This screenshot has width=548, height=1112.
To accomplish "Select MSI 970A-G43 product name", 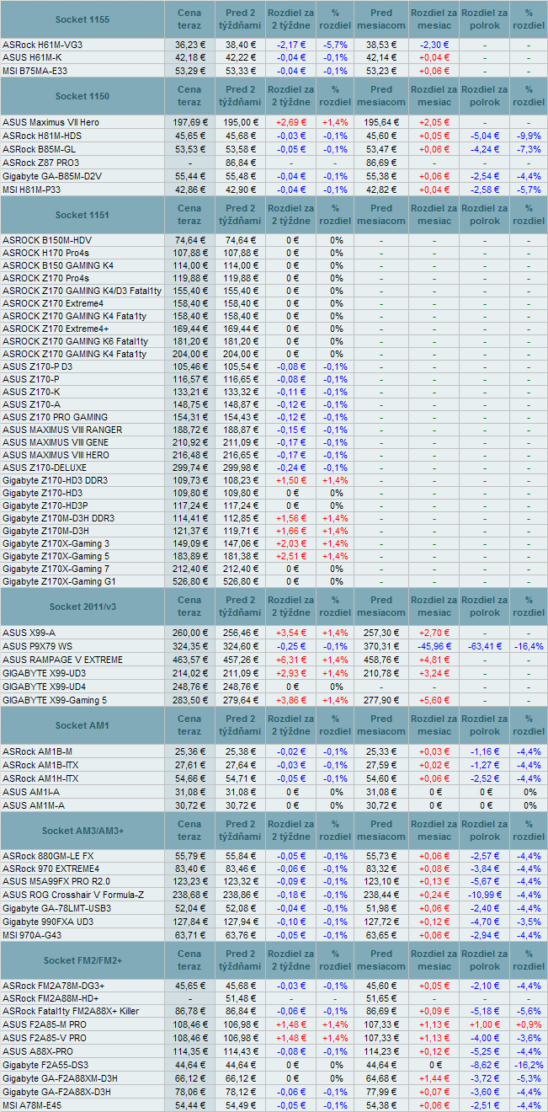I will 34,935.
